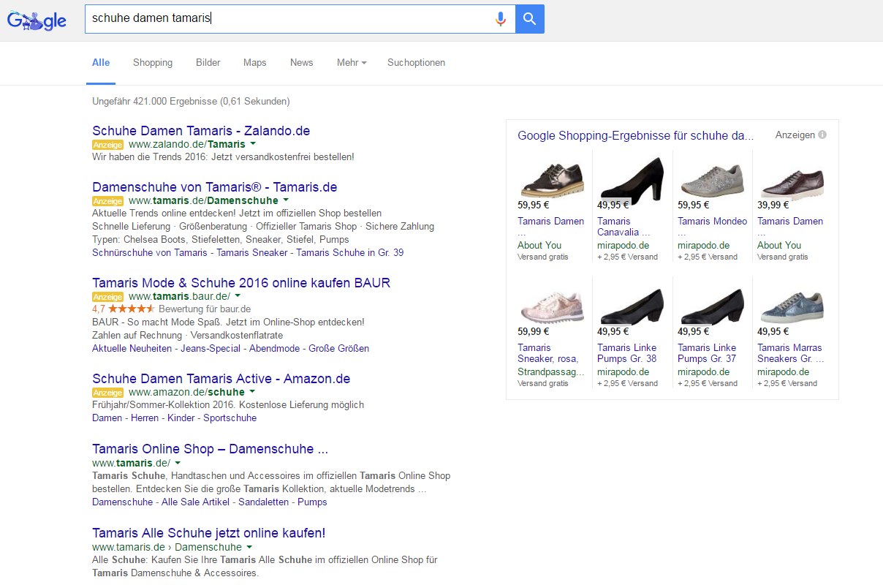Open 'Schuhe Damen Tamaris - Zalando.de' result
The width and height of the screenshot is (883, 585).
click(x=201, y=131)
